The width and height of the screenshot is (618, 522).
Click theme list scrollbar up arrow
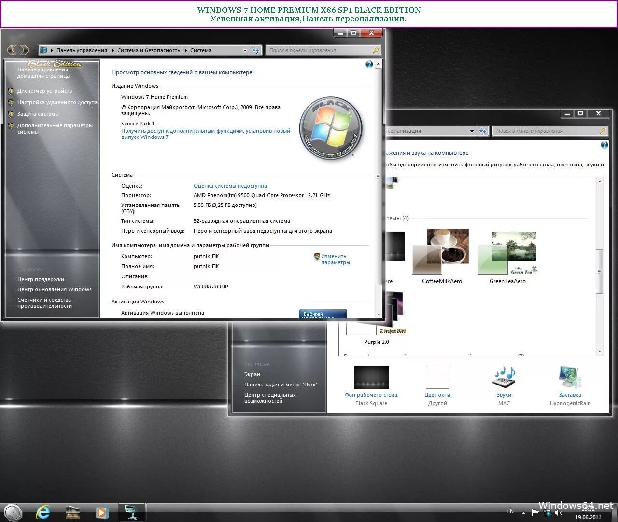[x=600, y=181]
